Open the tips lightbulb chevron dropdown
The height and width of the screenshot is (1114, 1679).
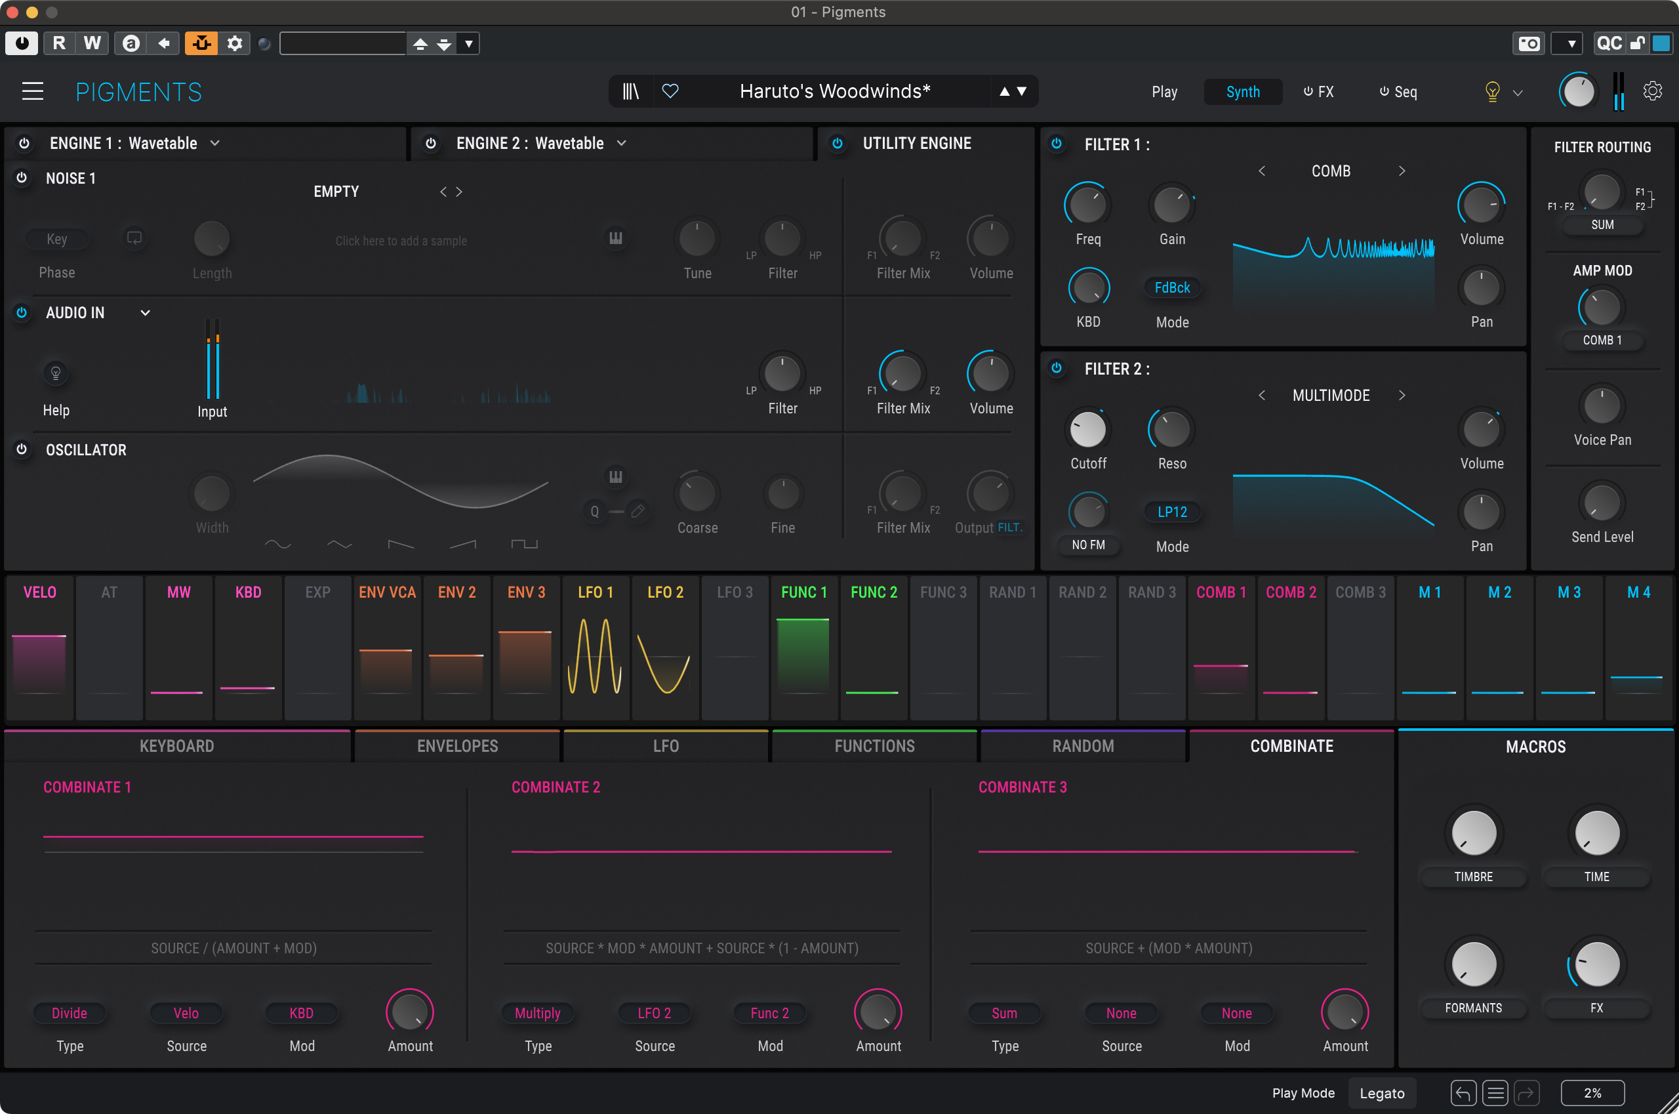click(x=1518, y=93)
